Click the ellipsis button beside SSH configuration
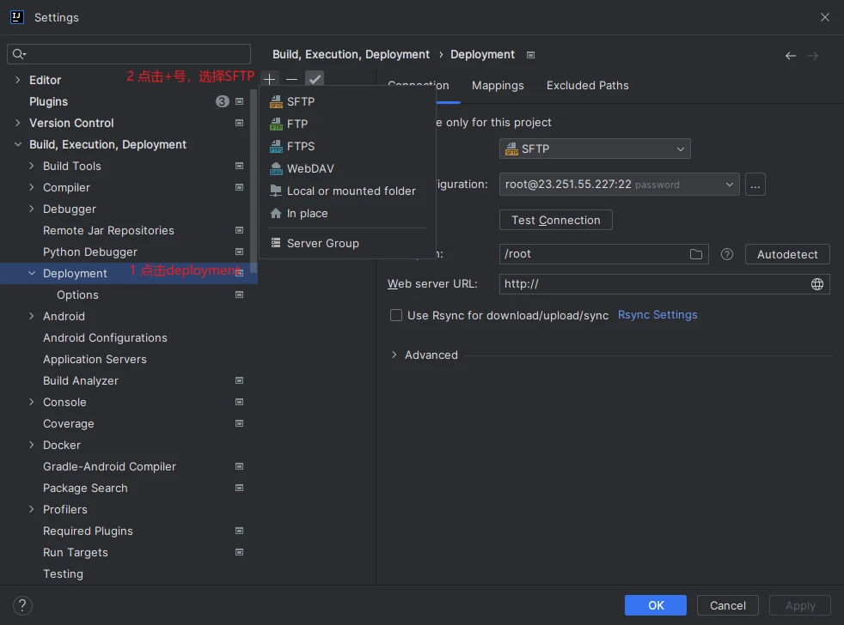Screen dimensions: 844x625 point(755,185)
